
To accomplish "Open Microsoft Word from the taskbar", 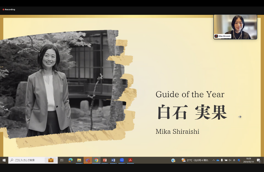I will tap(113, 160).
